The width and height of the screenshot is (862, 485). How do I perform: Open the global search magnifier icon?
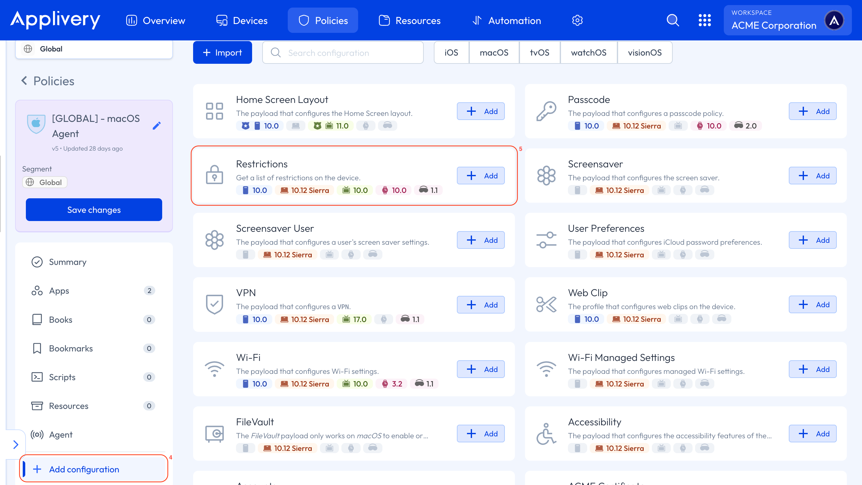tap(673, 21)
